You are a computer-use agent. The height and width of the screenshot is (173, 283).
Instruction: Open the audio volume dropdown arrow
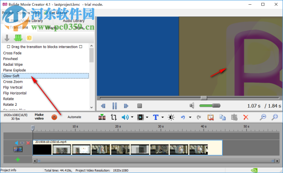coord(132,117)
